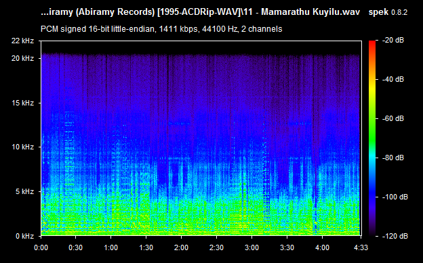This screenshot has width=423, height=263.
Task: Click the 15 kHz frequency label
Action: [22, 103]
